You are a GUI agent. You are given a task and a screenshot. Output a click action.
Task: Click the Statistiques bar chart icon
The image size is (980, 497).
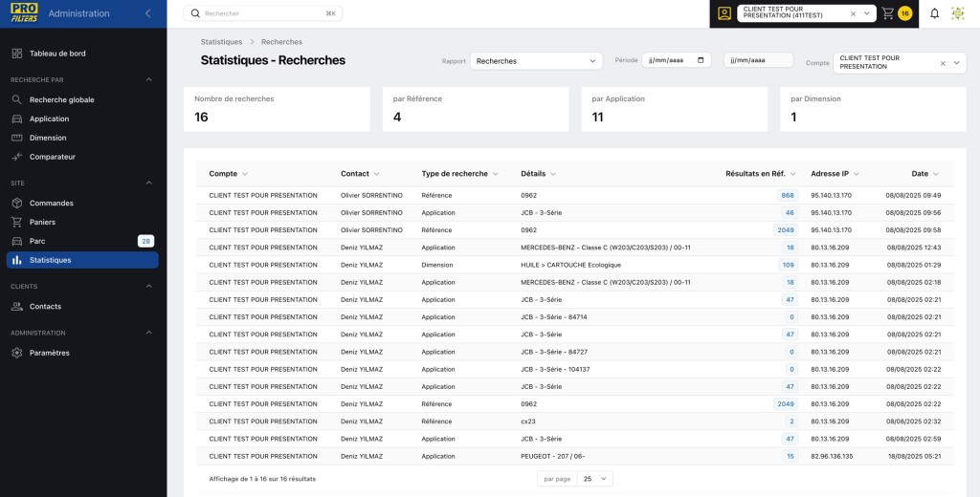tap(17, 260)
